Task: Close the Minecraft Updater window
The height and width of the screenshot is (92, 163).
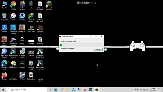Action: [101, 37]
